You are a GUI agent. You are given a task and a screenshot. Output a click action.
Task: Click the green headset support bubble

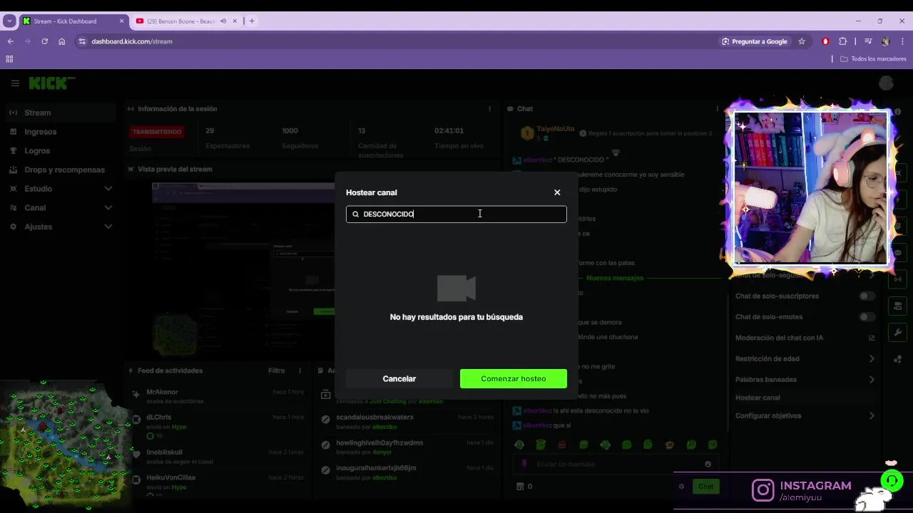click(892, 481)
